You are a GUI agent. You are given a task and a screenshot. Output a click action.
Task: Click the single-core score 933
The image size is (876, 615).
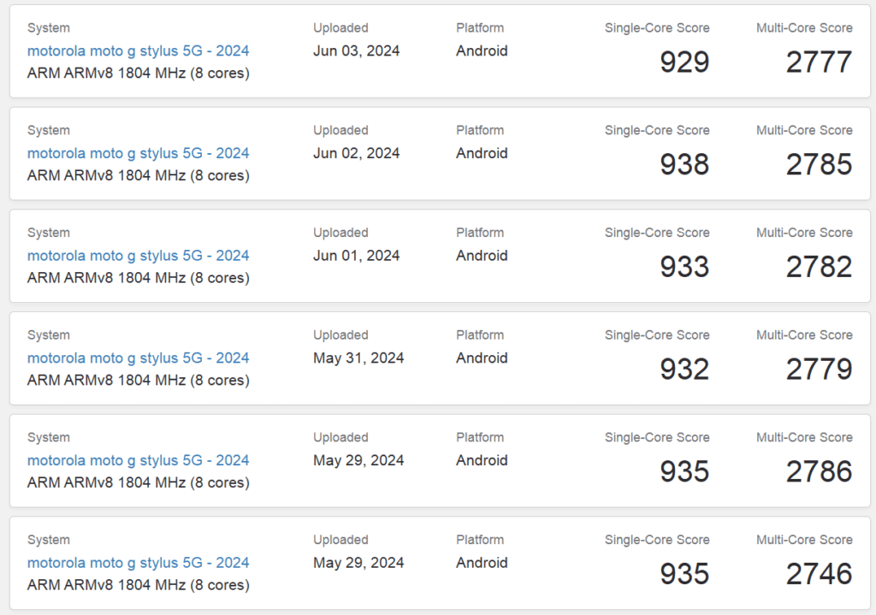pyautogui.click(x=684, y=267)
